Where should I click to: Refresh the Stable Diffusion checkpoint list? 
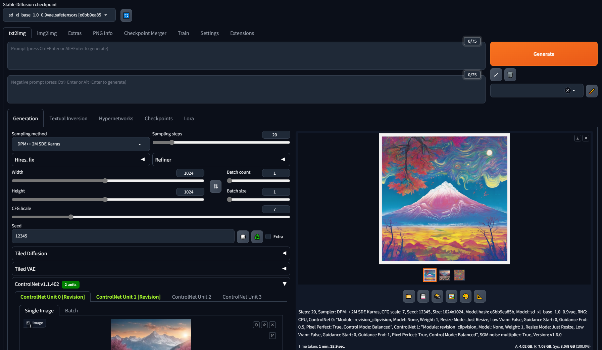126,15
